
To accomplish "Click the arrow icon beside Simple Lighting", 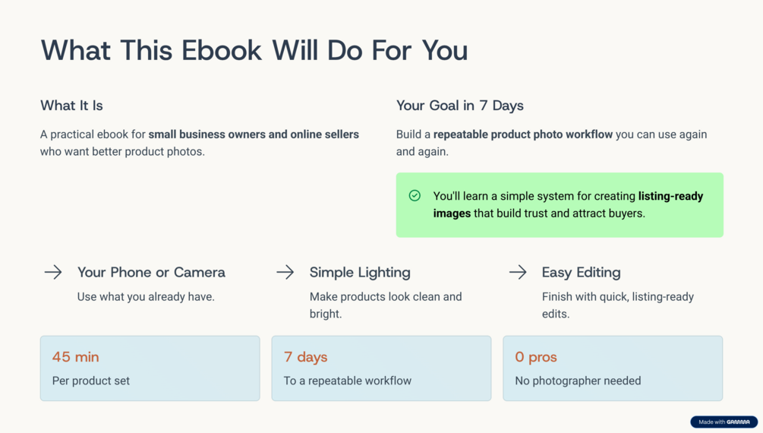I will click(285, 272).
